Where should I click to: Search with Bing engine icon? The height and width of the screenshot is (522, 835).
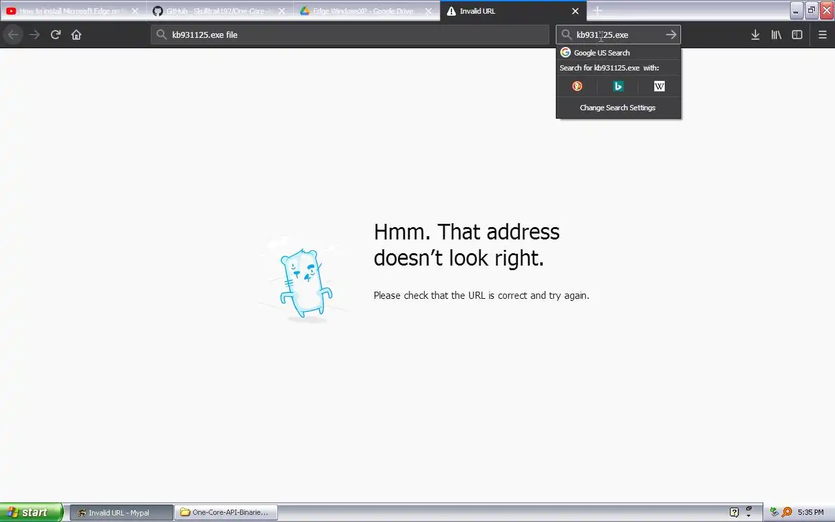618,86
